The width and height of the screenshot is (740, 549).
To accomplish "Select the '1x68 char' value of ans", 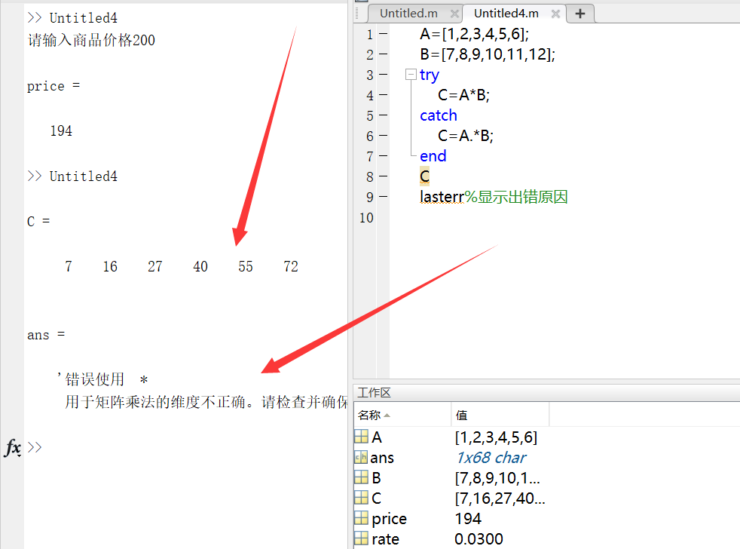I will 491,457.
